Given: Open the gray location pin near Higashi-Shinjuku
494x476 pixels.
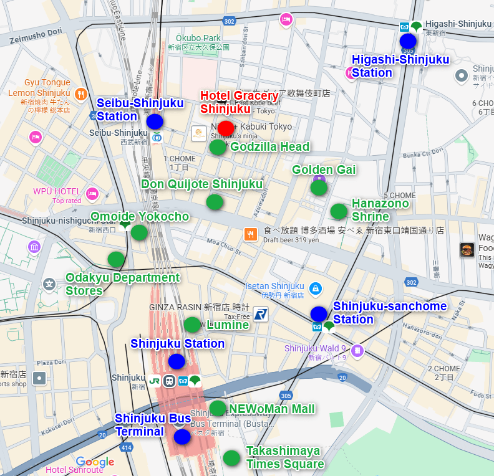Looking at the screenshot, I should pyautogui.click(x=462, y=76).
